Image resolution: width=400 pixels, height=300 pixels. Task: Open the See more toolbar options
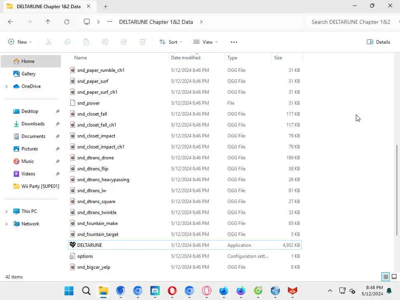tap(234, 42)
